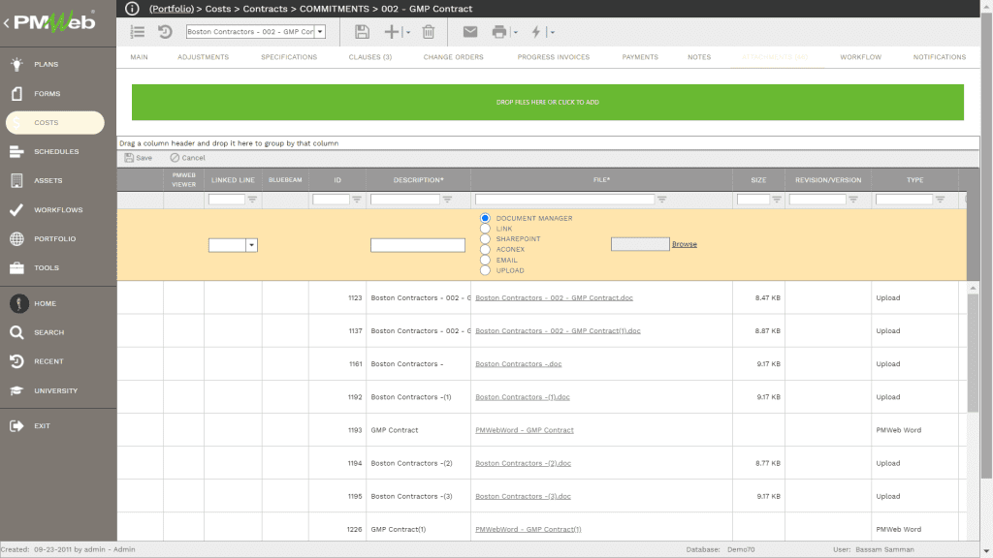The height and width of the screenshot is (558, 993).
Task: Click the grid Save button
Action: coord(139,158)
